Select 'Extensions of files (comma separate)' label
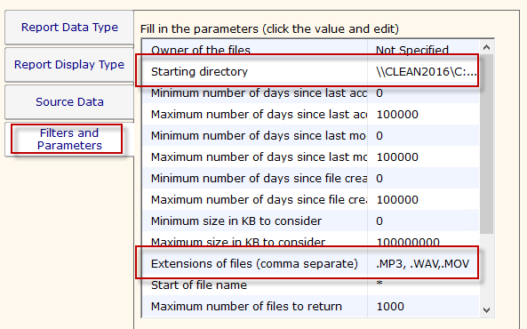 [x=254, y=264]
